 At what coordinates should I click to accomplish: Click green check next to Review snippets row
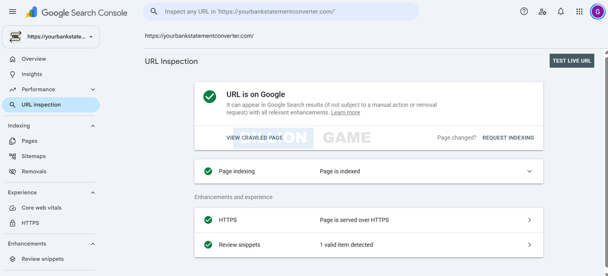click(208, 245)
